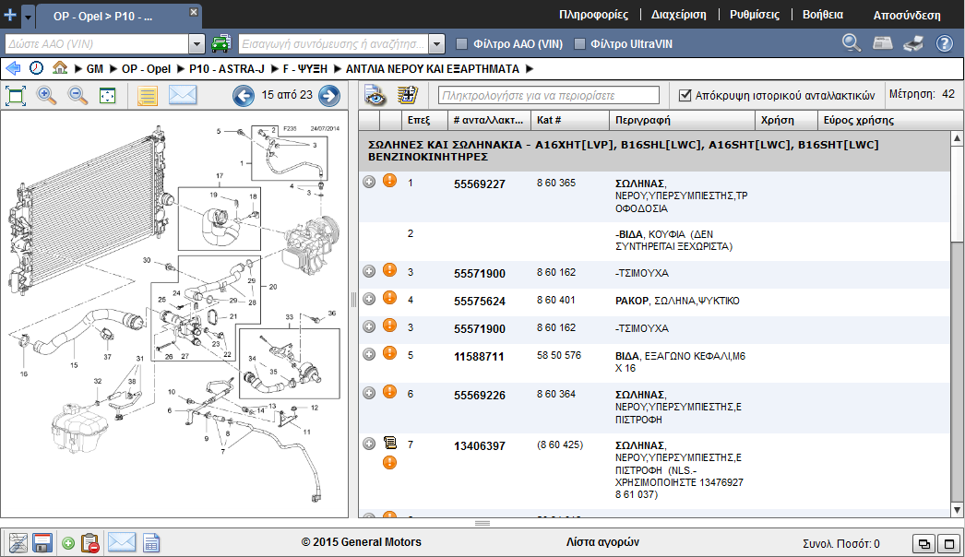Email shopping list envelope in footer
Screen dimensions: 965x557
click(121, 542)
